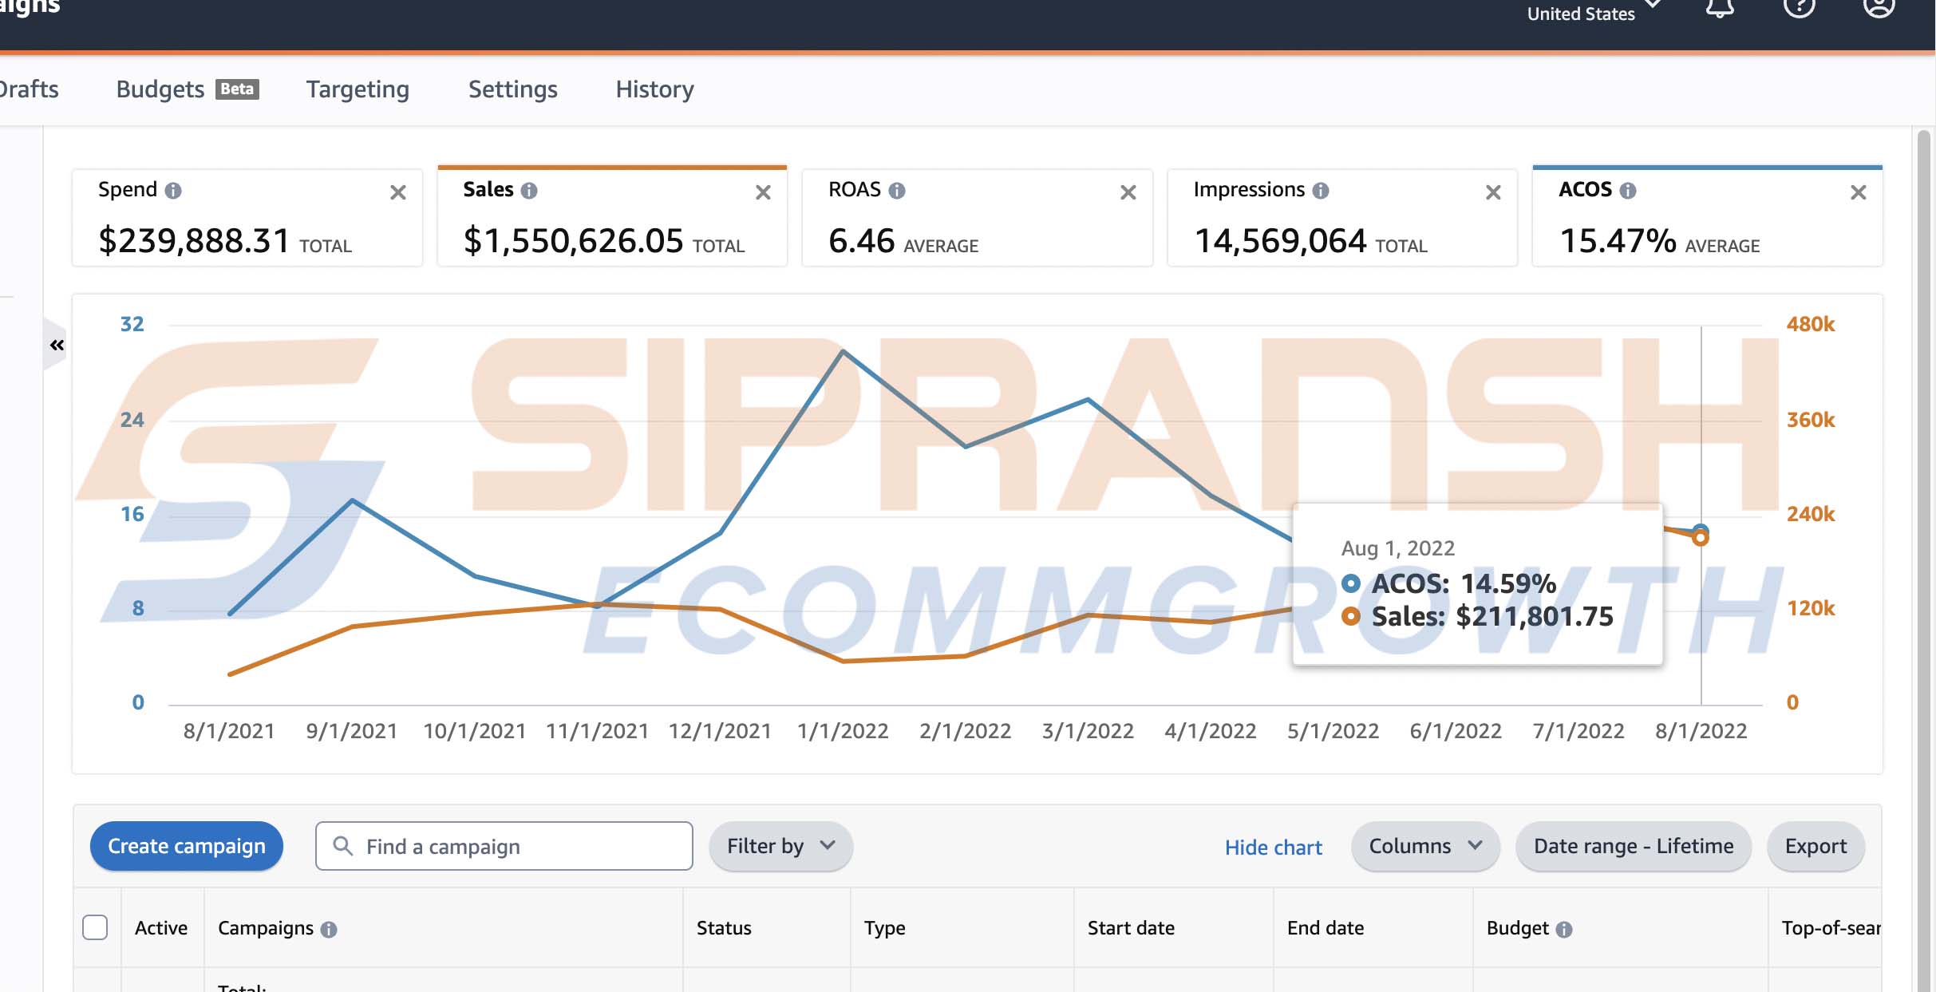1936x992 pixels.
Task: Click the Hide chart link
Action: coord(1273,848)
